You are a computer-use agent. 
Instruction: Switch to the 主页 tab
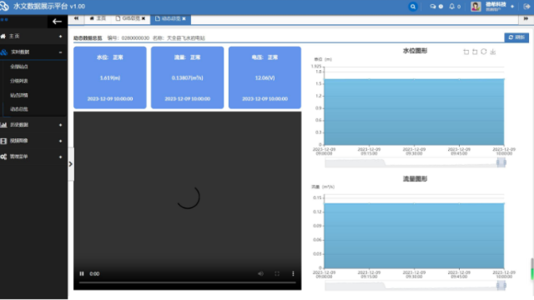[x=98, y=18]
